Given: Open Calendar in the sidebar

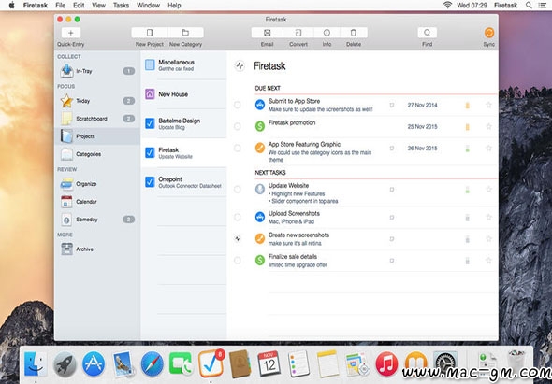Looking at the screenshot, I should pos(97,202).
